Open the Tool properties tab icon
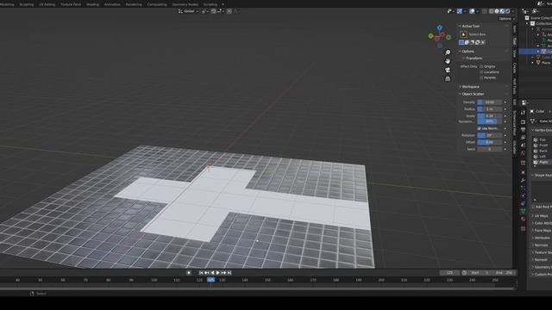Image resolution: width=552 pixels, height=310 pixels. tap(523, 113)
